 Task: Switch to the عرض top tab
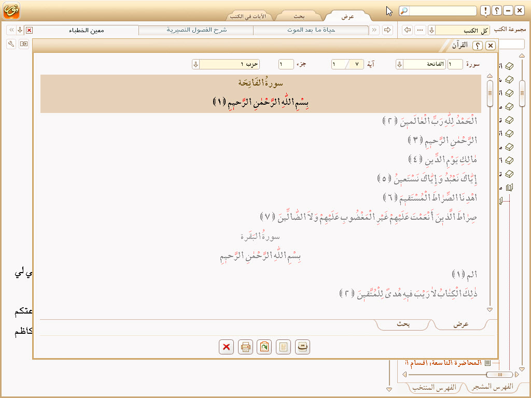[x=347, y=16]
